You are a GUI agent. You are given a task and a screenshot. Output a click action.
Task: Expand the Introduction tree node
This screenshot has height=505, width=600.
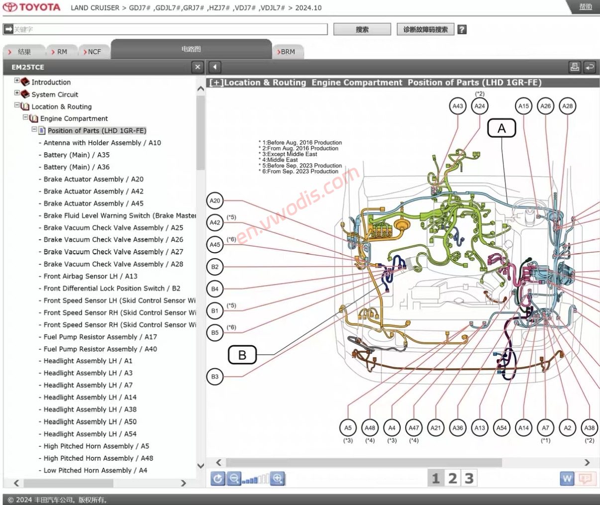click(x=17, y=80)
